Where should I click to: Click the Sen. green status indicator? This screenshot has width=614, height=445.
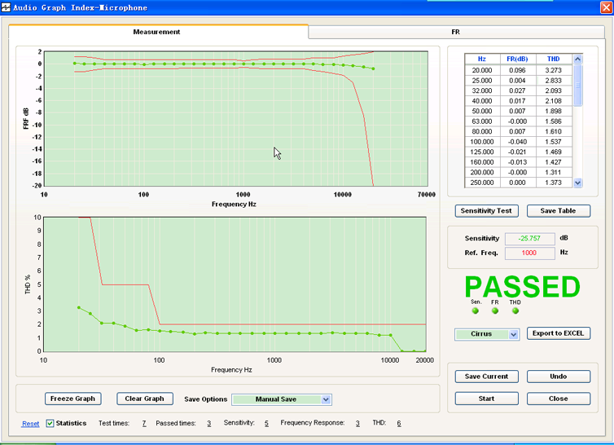click(476, 311)
